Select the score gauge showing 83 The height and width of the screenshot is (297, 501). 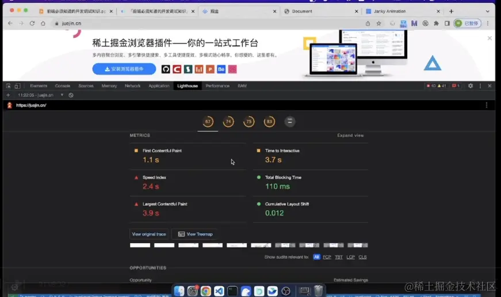click(x=269, y=122)
